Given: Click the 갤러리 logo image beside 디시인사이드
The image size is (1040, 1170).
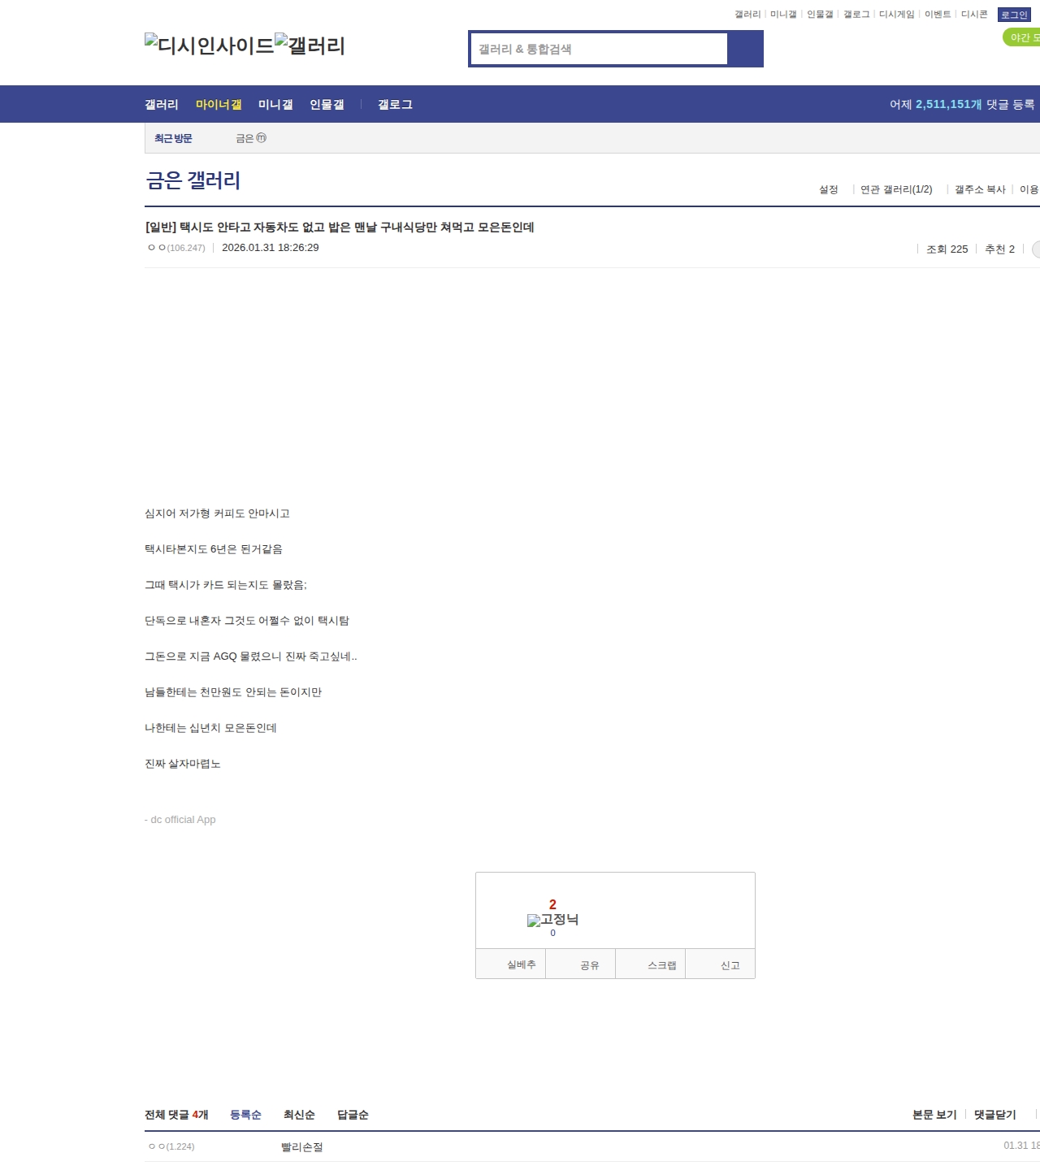Looking at the screenshot, I should (310, 45).
